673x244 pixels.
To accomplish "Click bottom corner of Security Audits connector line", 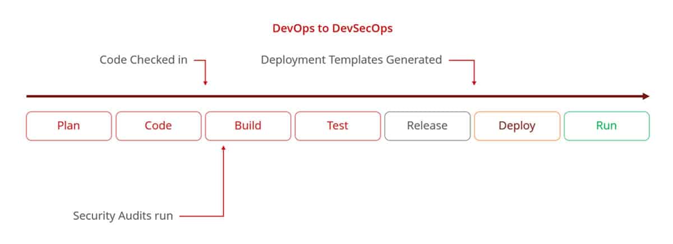I will [x=223, y=215].
